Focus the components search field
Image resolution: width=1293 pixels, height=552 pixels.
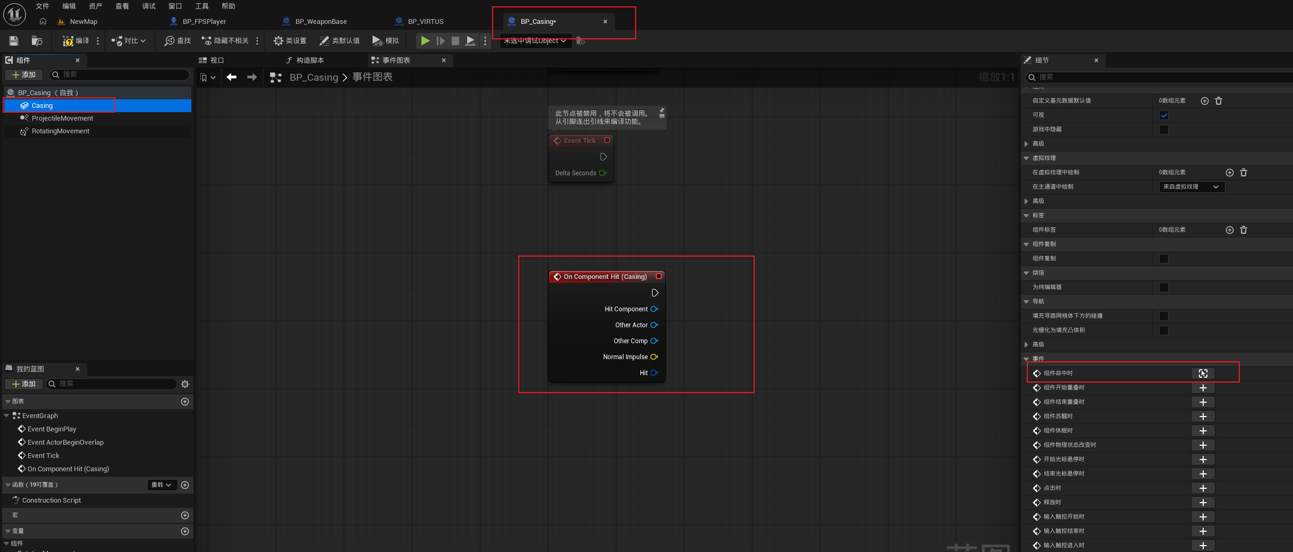tap(120, 75)
